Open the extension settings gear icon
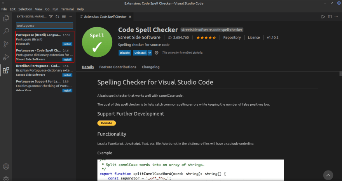This screenshot has height=181, width=342. pos(156,53)
